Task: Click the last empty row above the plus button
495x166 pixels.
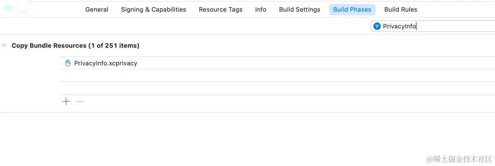Action: click(276, 88)
